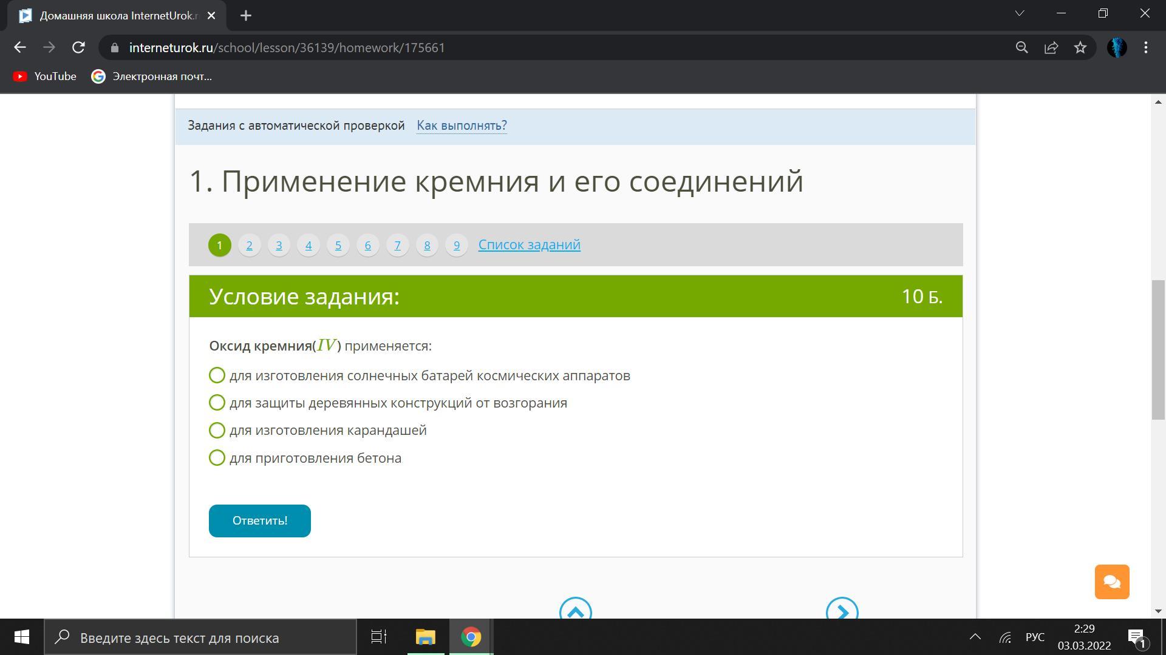The height and width of the screenshot is (655, 1166).
Task: Click the orange chat support icon
Action: coord(1111,582)
